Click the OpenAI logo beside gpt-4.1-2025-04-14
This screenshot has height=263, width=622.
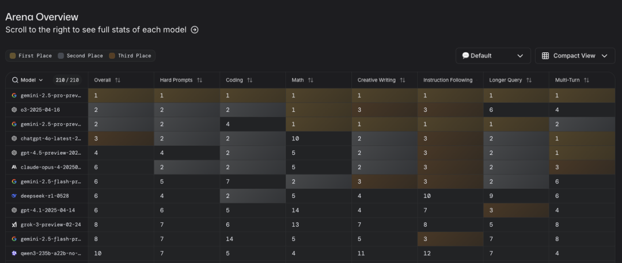click(14, 210)
